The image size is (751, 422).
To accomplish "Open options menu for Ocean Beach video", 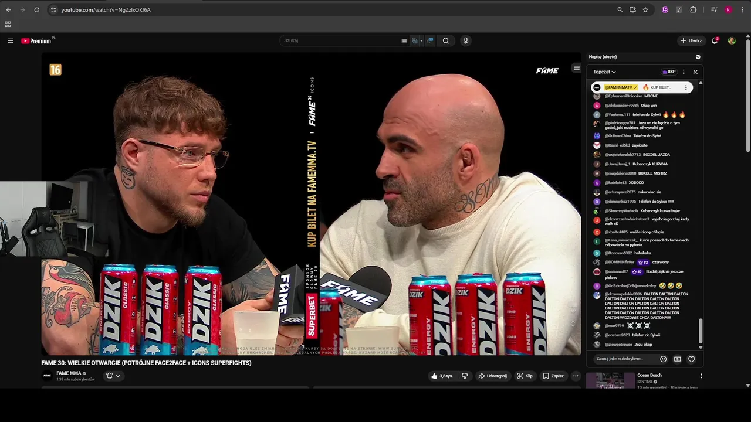I will (x=701, y=376).
